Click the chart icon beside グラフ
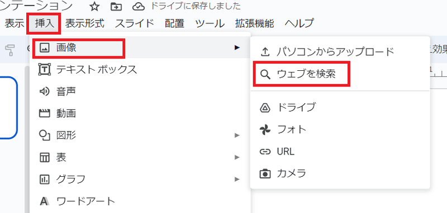Viewport: 447px width, 213px height. tap(44, 179)
